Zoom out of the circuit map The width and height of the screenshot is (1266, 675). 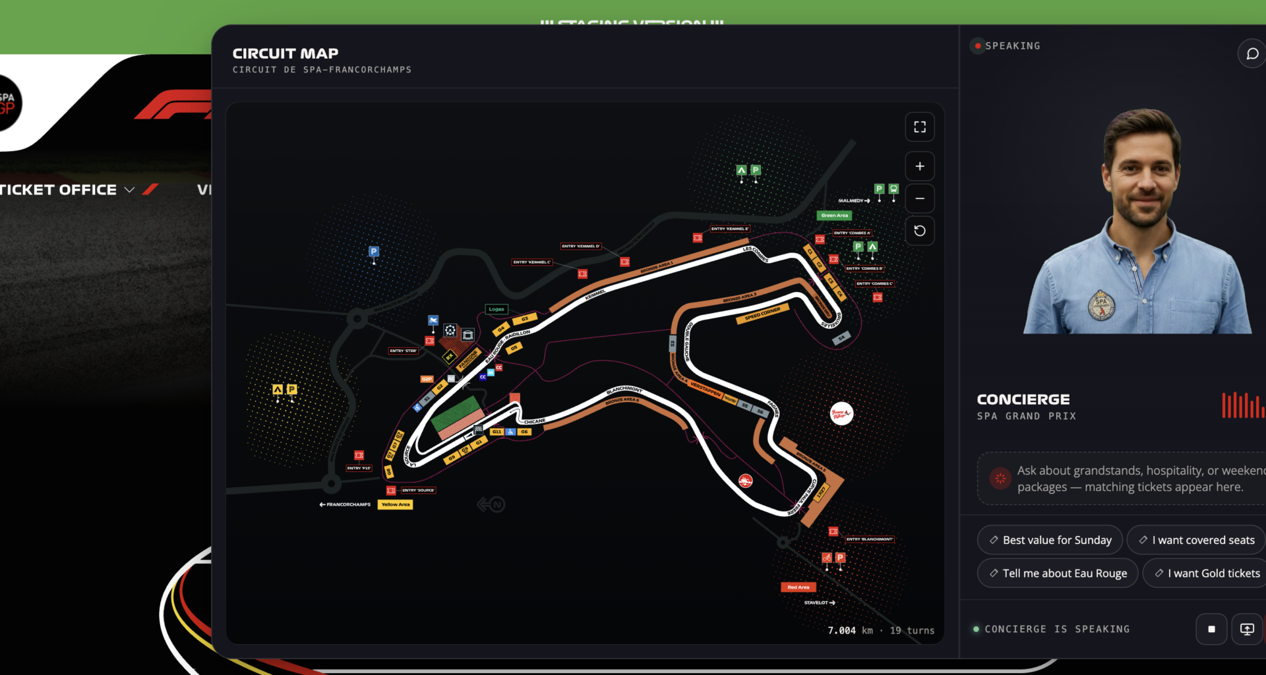pos(920,198)
